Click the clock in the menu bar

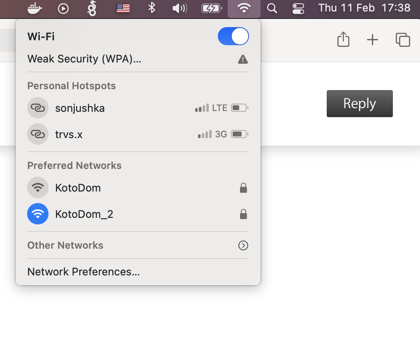pyautogui.click(x=364, y=8)
